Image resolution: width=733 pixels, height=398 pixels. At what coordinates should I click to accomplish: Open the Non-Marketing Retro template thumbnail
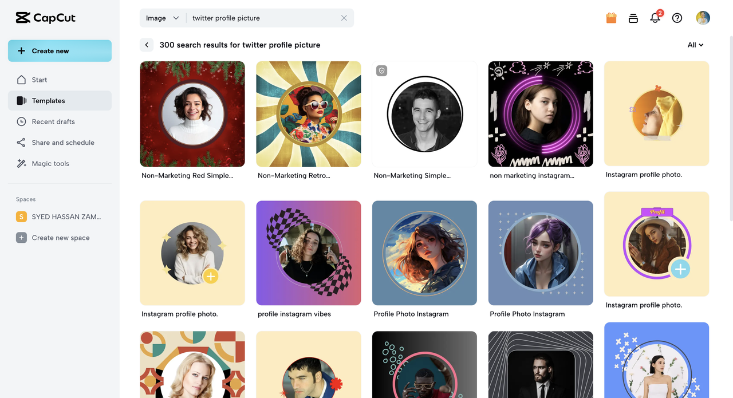click(308, 114)
